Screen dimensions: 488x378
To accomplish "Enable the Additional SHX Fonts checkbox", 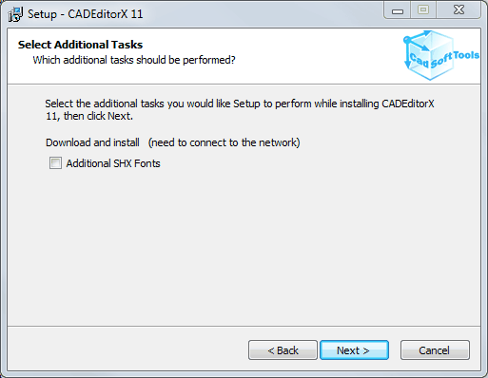I will pos(55,163).
